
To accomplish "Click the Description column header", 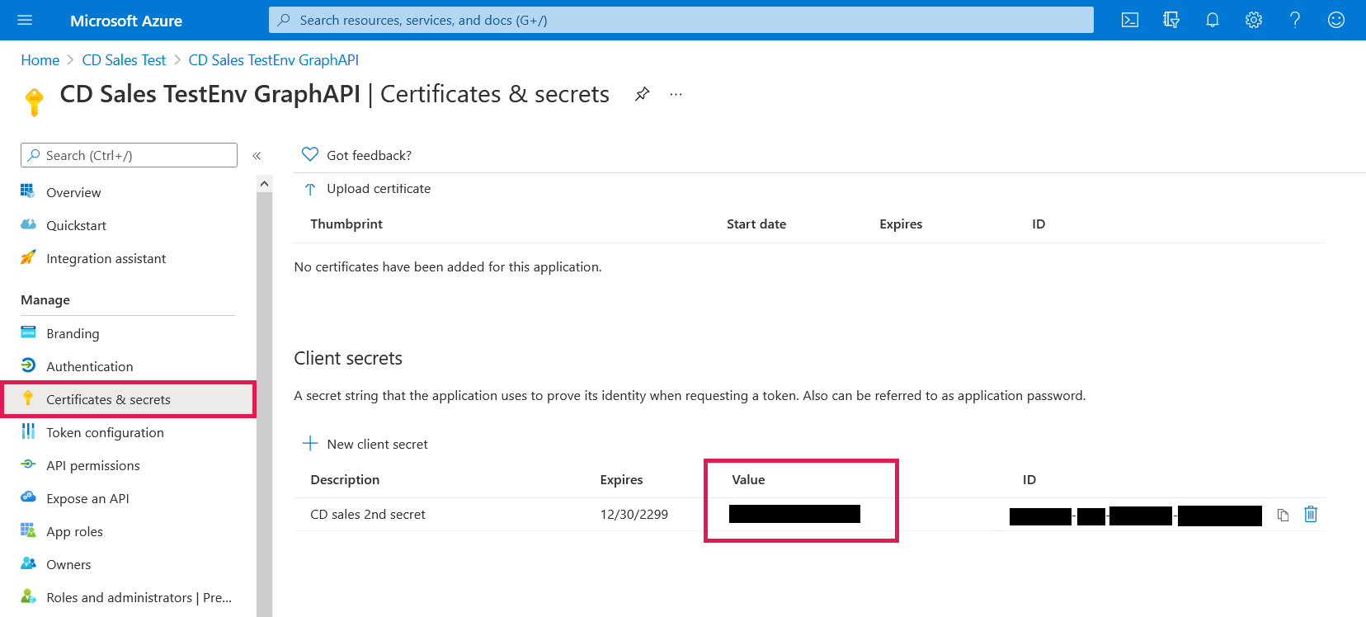I will click(345, 480).
